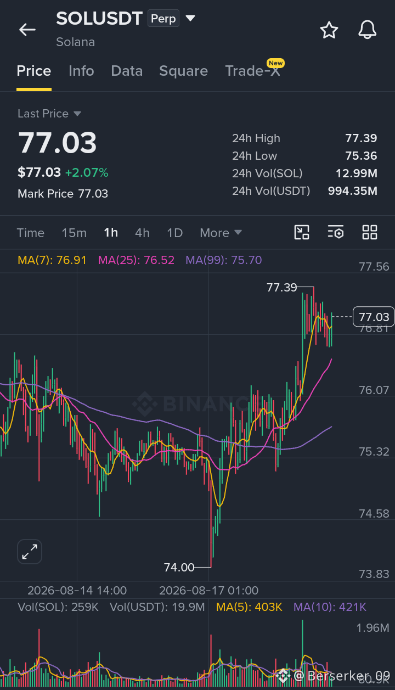
Task: Add SOLUSDT to favorites with star icon
Action: coord(329,30)
